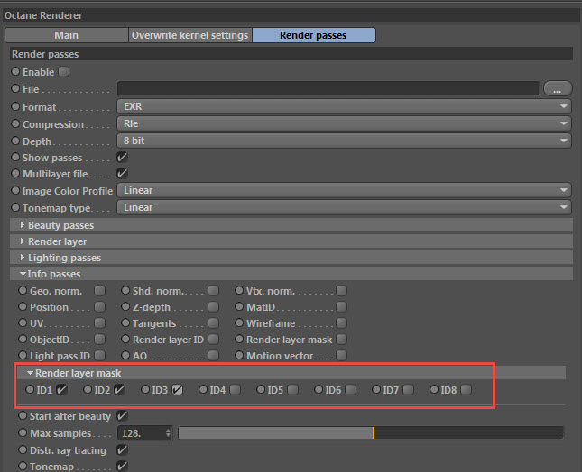Viewport: 582px width, 472px height.
Task: Toggle the Distr. ray tracing checkbox
Action: 122,450
